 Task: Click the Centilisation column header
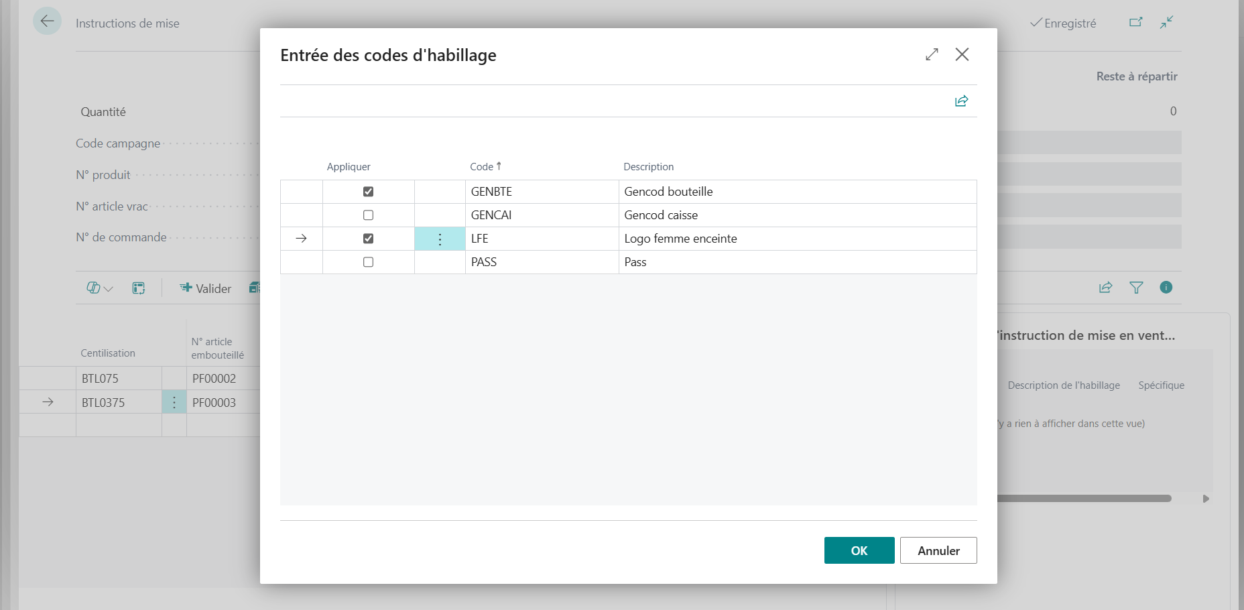click(x=108, y=353)
